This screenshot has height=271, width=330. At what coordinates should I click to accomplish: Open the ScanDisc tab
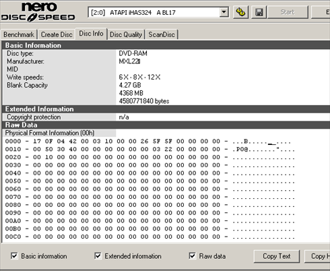point(162,34)
